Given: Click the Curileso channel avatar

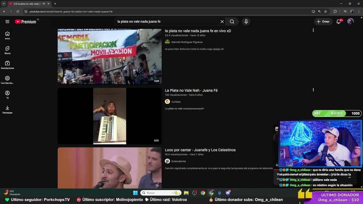Looking at the screenshot, I should (x=167, y=101).
